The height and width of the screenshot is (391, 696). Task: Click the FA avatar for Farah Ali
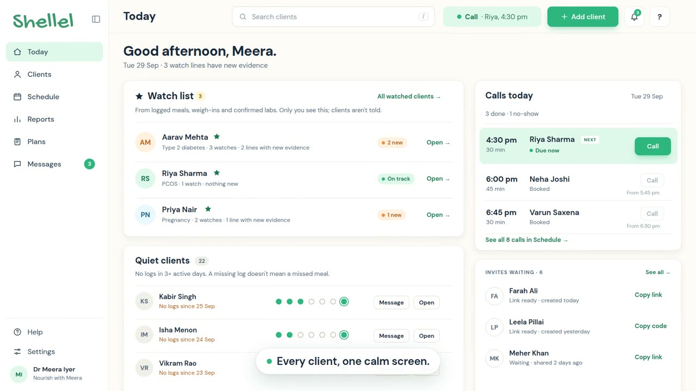point(494,296)
